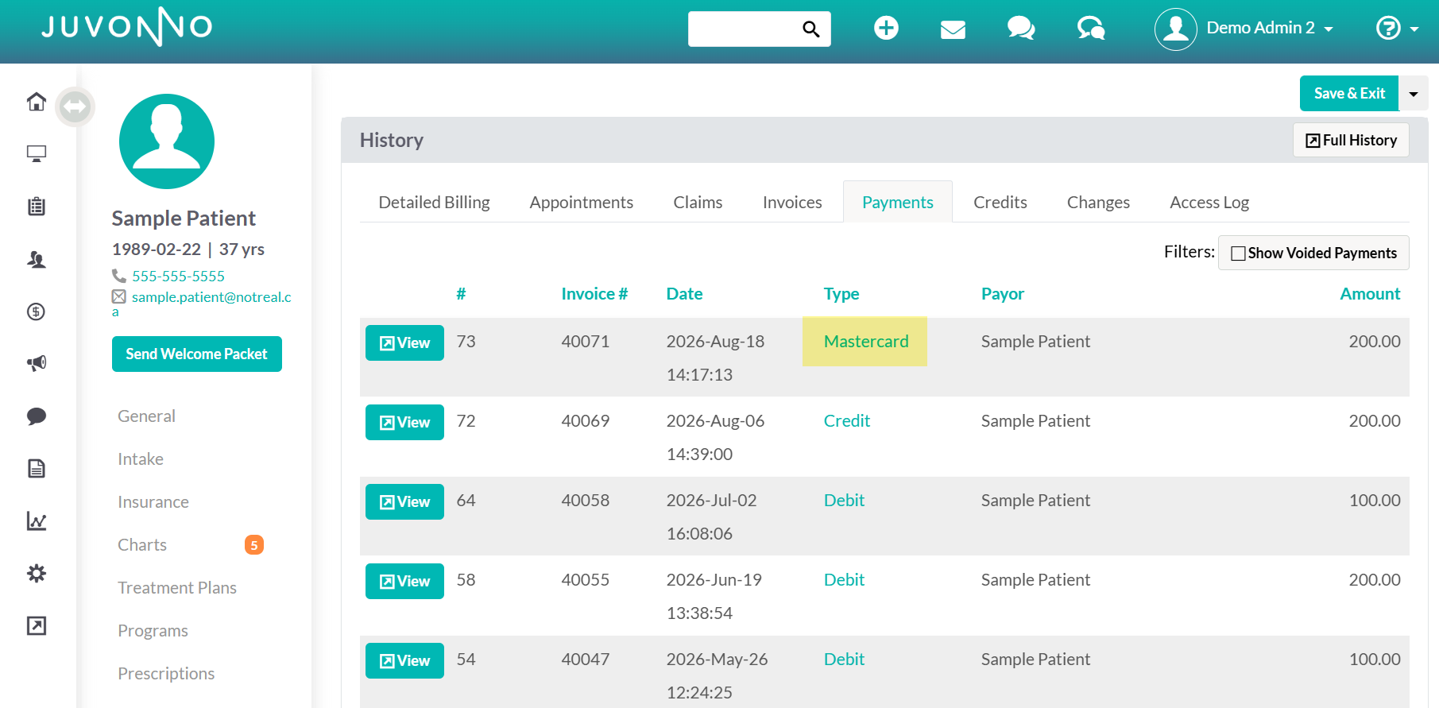Open Prescriptions in patient menu
1439x708 pixels.
[x=166, y=673]
